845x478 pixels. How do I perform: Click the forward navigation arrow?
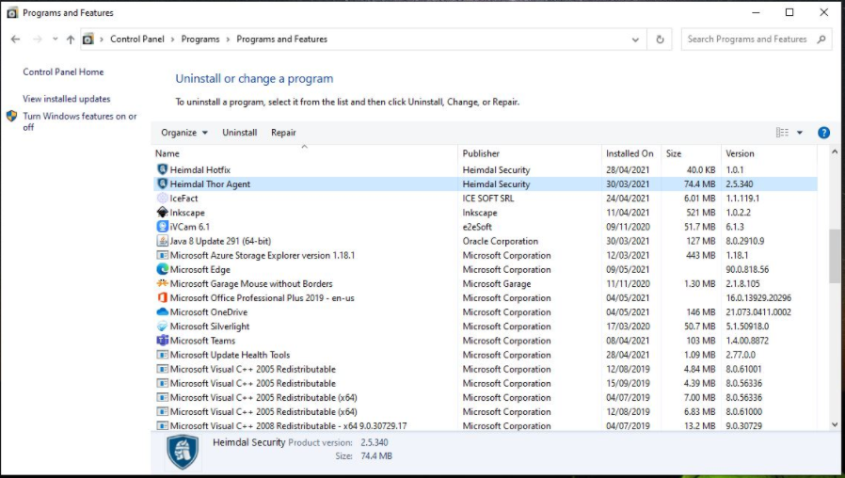[x=38, y=40]
